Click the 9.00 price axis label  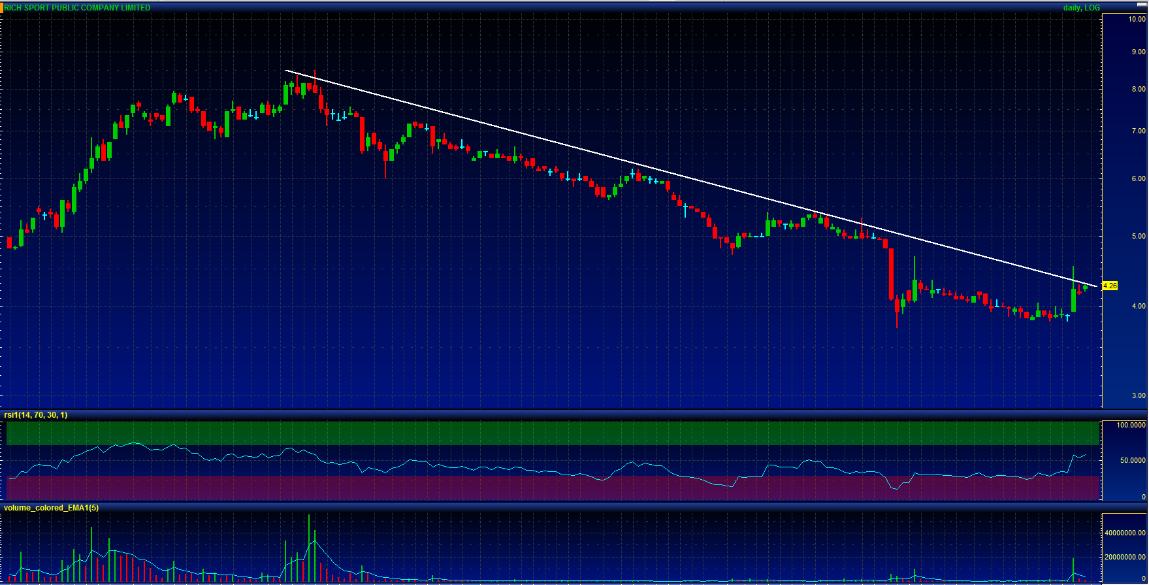pos(1139,52)
